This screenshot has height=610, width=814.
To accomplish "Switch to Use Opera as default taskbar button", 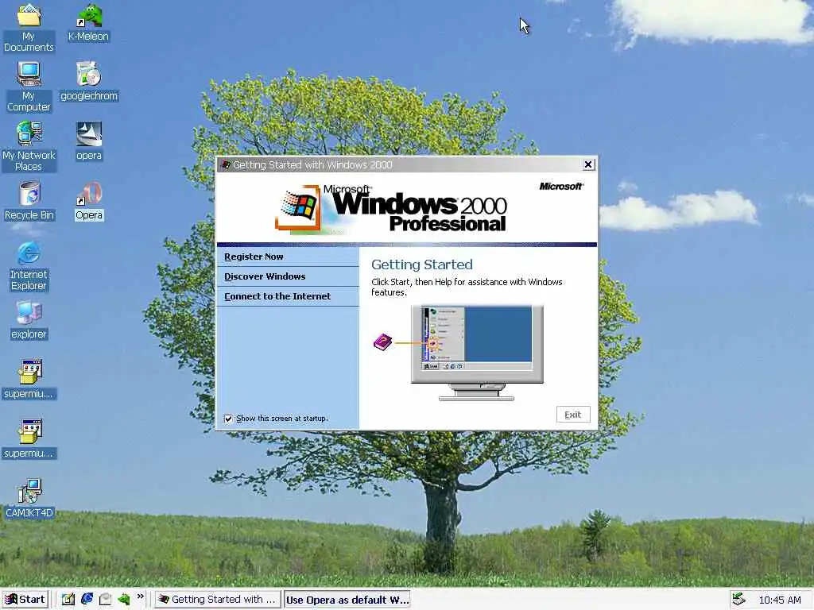I will tap(347, 600).
